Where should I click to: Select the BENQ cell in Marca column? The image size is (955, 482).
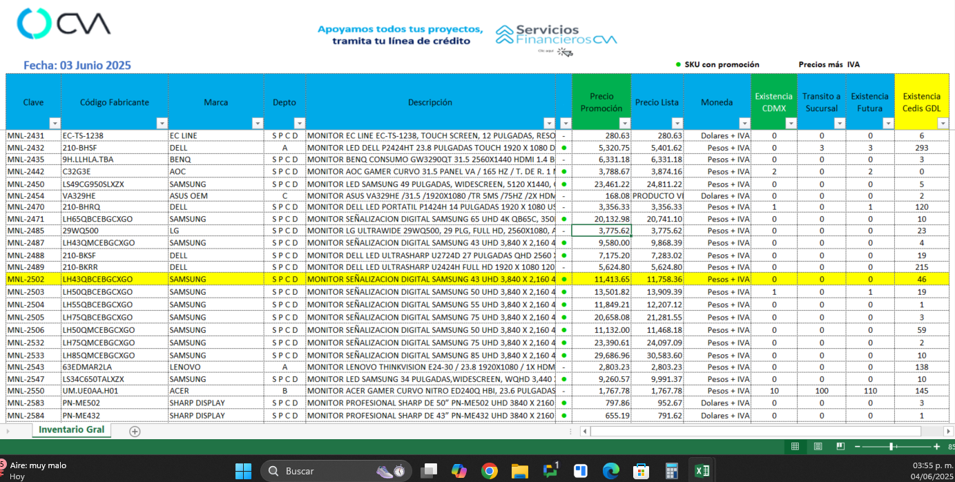pos(216,160)
